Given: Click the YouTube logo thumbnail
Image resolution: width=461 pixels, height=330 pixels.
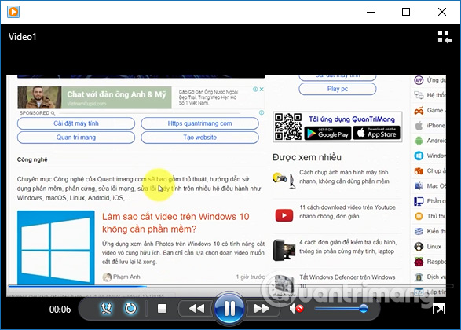Looking at the screenshot, I should point(284,215).
